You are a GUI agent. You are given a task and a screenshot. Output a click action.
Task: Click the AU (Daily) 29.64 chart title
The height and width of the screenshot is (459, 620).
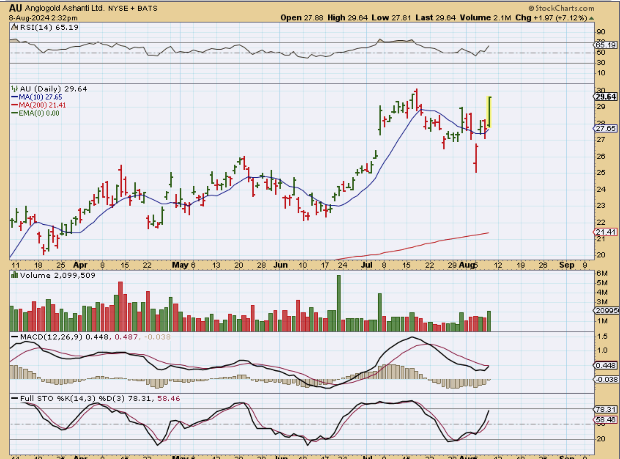tap(53, 89)
